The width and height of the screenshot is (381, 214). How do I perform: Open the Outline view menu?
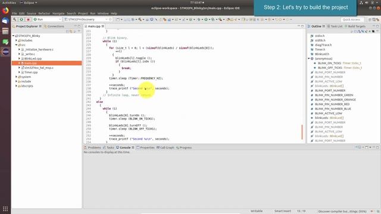coord(377,32)
